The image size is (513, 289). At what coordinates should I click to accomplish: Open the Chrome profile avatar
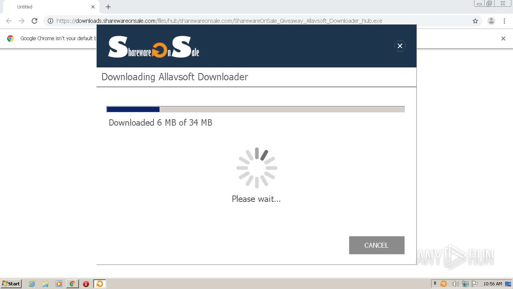coord(491,21)
